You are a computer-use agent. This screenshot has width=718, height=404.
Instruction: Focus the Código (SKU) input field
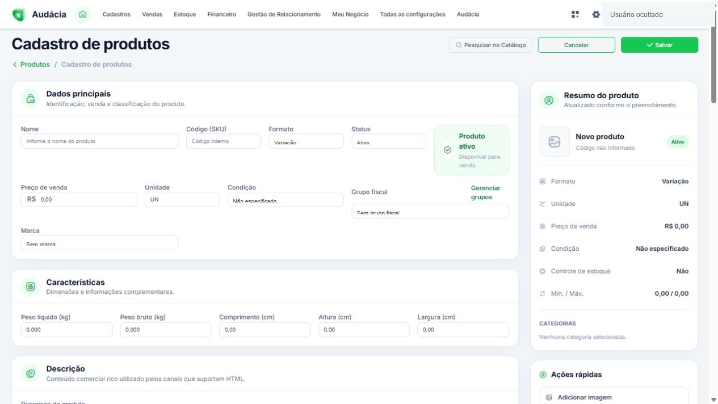tap(224, 141)
